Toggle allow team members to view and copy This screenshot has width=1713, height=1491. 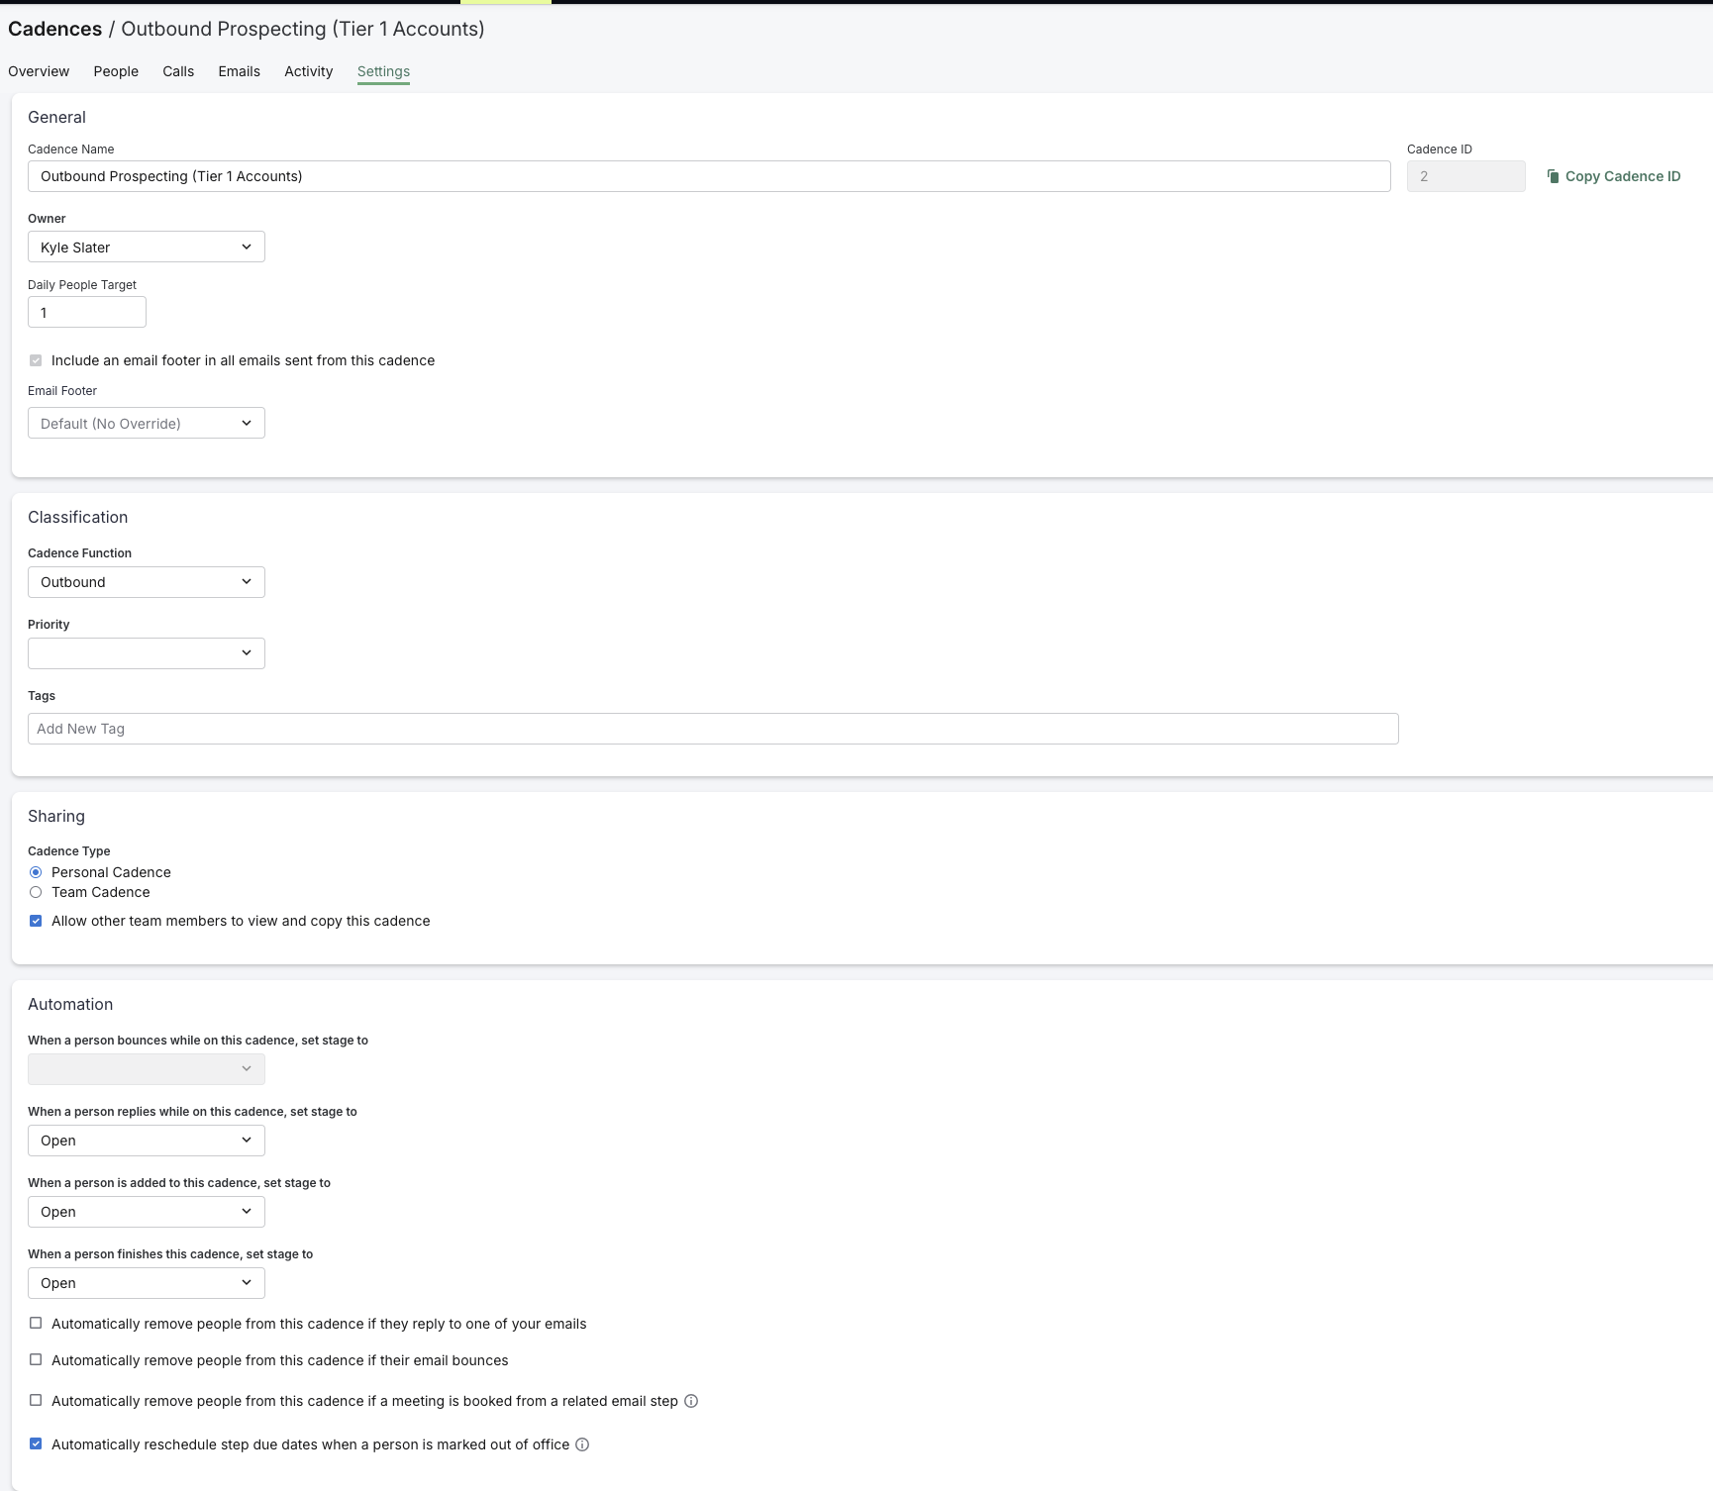36,921
